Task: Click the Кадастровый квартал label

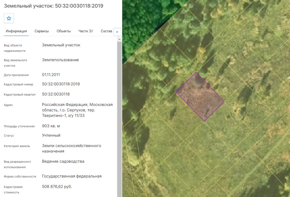Action: [20, 94]
